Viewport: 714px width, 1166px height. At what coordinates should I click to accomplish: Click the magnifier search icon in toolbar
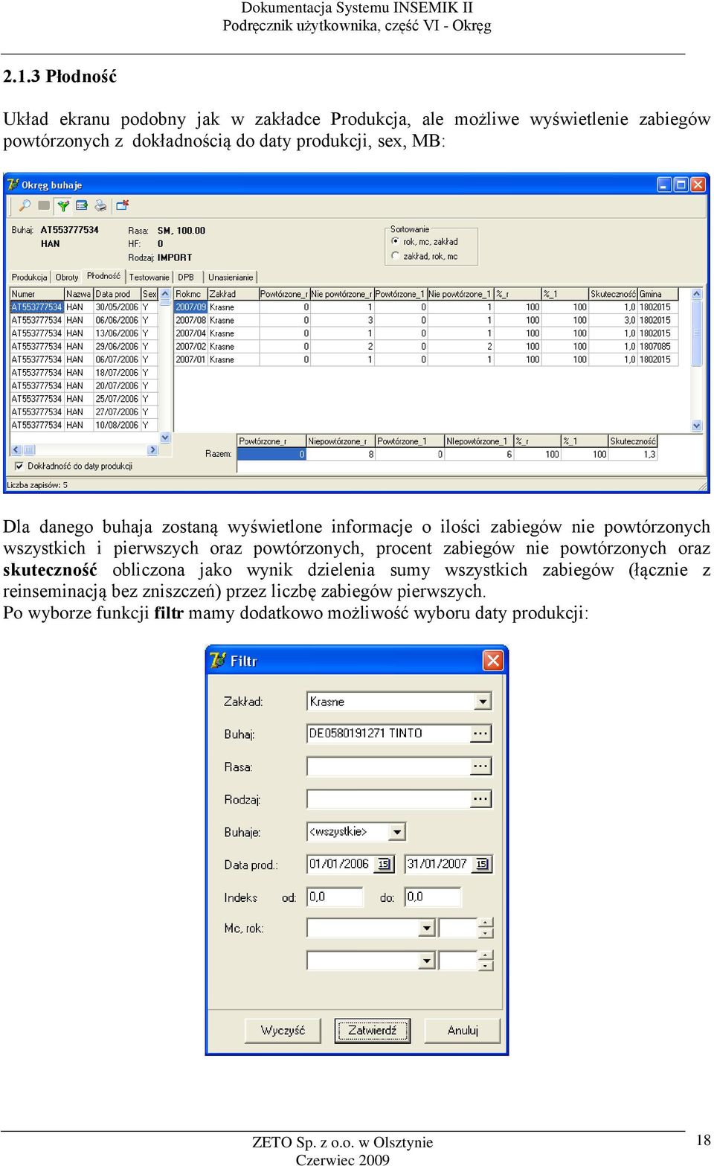(25, 205)
